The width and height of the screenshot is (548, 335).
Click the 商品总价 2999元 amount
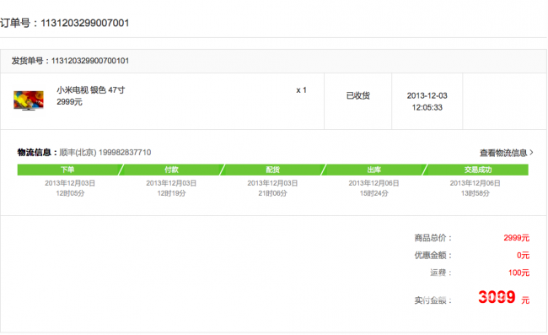[517, 238]
